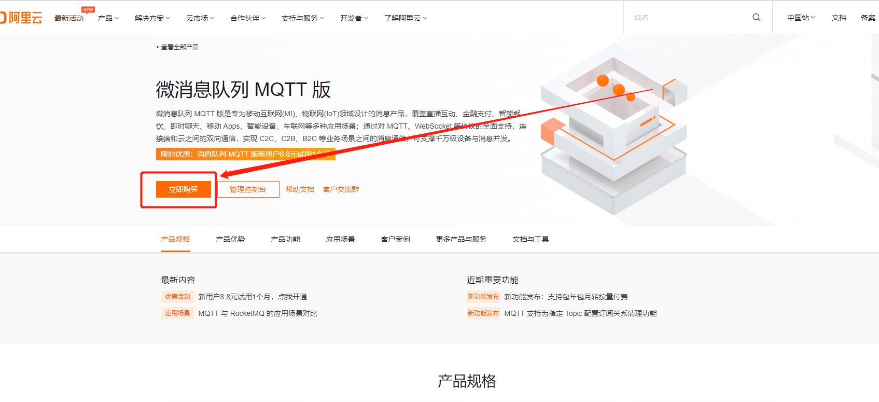Click the 微消息队列 MQTT 版 page title
Screen dimensions: 879x402
[x=243, y=90]
